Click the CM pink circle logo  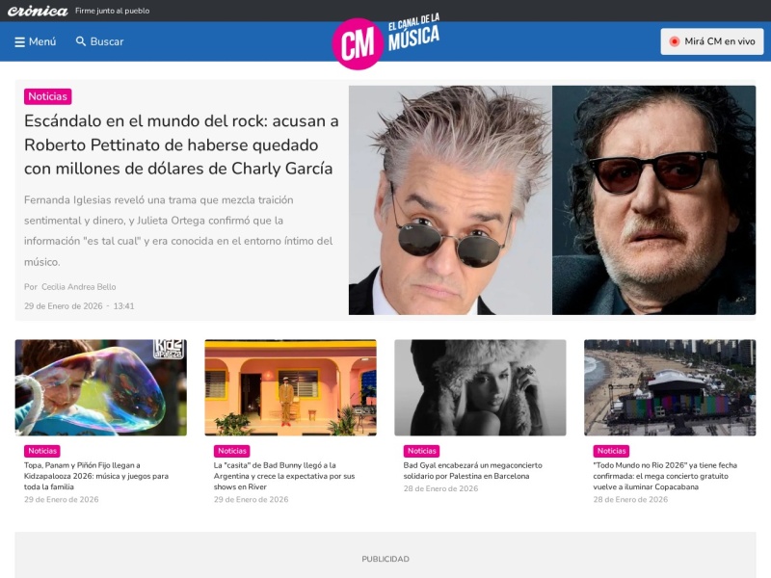[358, 44]
